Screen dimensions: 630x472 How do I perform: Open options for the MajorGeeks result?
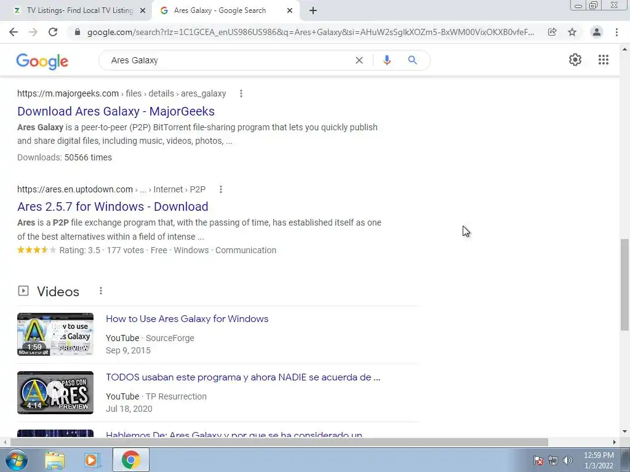point(241,93)
